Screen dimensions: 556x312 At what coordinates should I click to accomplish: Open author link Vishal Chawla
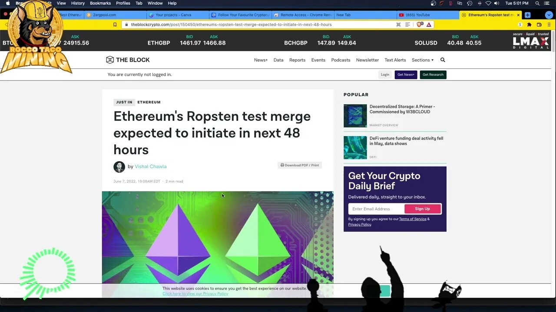pos(150,166)
